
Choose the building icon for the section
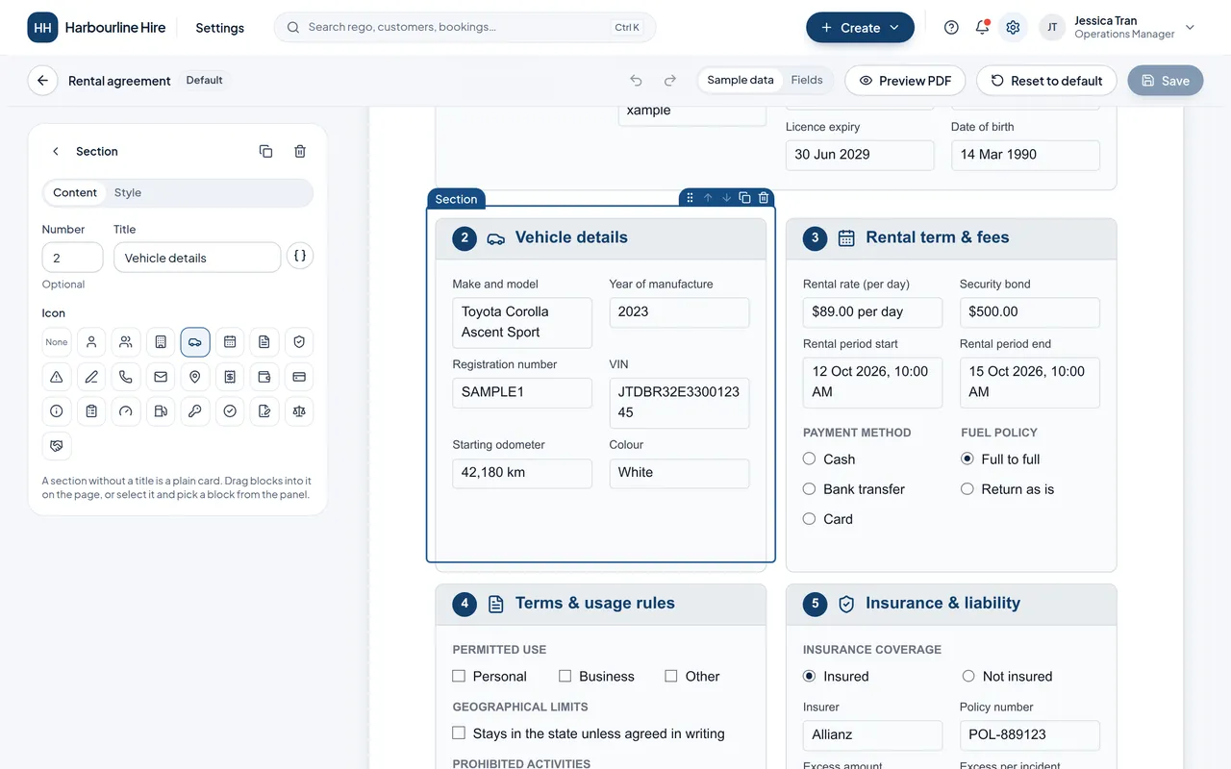(x=161, y=342)
